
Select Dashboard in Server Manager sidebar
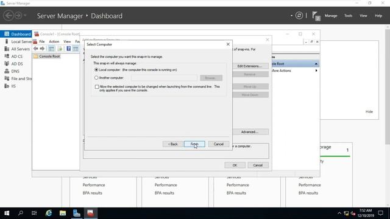tap(16, 34)
